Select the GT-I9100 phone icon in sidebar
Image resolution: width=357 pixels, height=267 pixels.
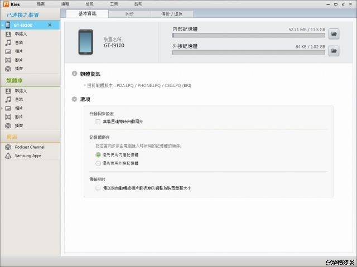pyautogui.click(x=8, y=25)
